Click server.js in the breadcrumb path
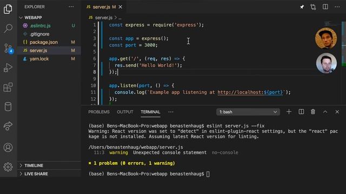 (x=103, y=18)
